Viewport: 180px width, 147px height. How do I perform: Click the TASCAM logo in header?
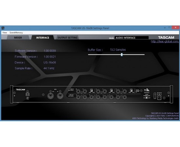coord(166,38)
